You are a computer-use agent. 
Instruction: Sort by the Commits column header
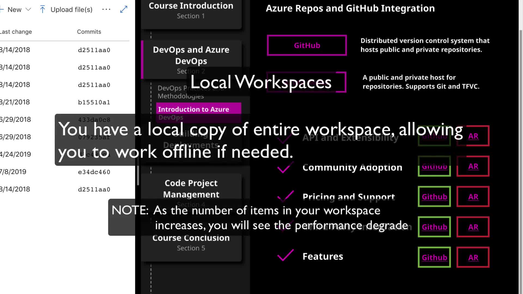click(89, 32)
